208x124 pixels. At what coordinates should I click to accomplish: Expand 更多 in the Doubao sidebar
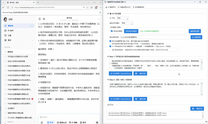19,40
